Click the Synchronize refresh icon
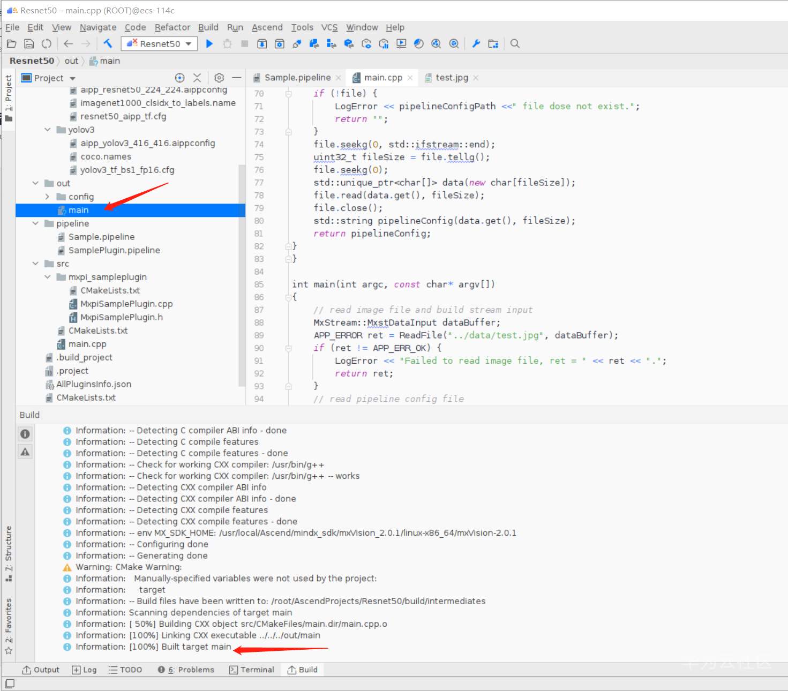 point(47,44)
